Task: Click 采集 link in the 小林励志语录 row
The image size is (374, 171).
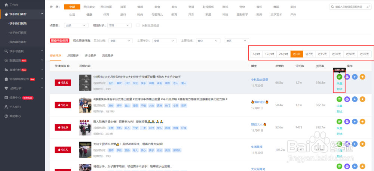Action: point(340,84)
